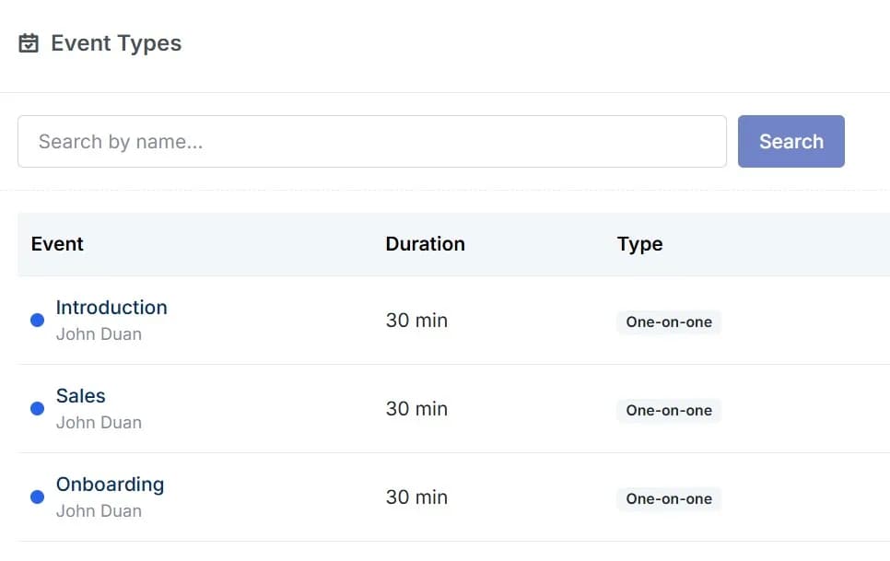890x561 pixels.
Task: Click One-on-one badge in Introduction row
Action: 669,322
